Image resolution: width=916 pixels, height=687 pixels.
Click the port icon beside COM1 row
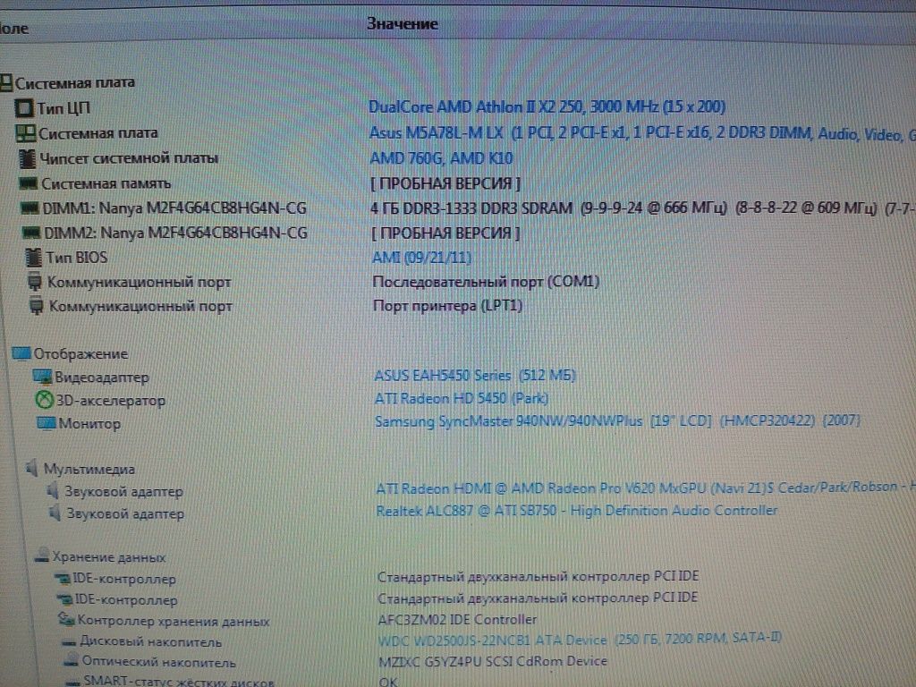tap(35, 282)
